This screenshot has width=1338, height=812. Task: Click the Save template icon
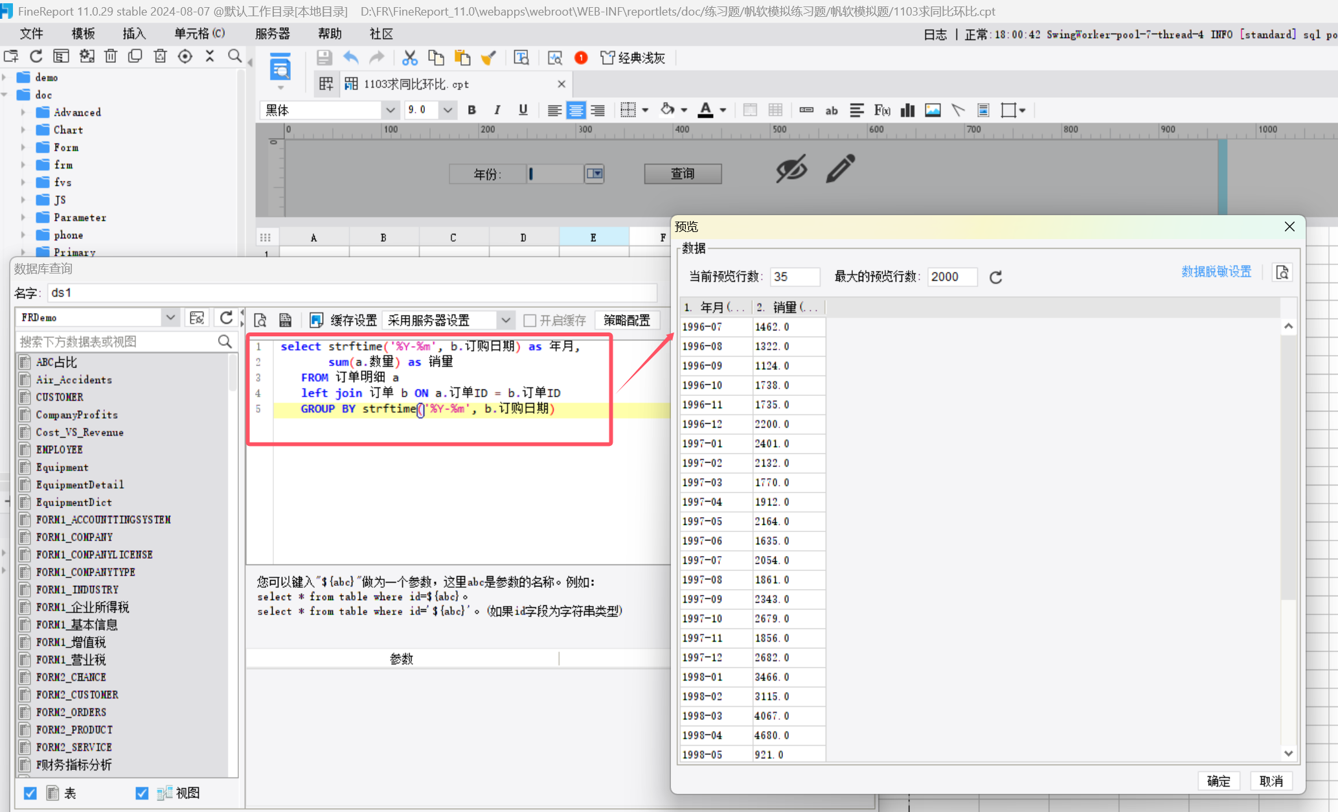324,58
